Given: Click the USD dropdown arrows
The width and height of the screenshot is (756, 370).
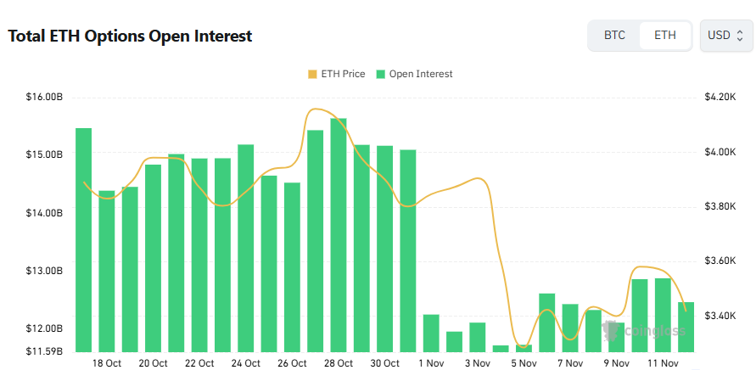Looking at the screenshot, I should click(740, 36).
